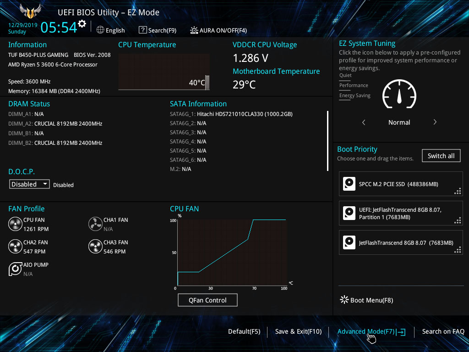Click the 12/29/2019 date
The height and width of the screenshot is (352, 469).
pyautogui.click(x=23, y=25)
